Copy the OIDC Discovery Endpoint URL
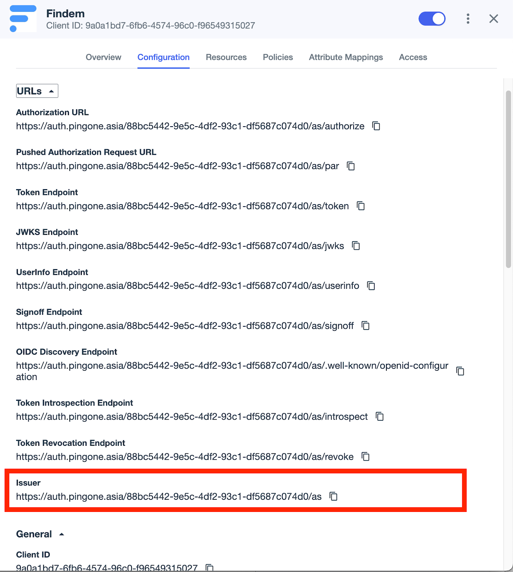The height and width of the screenshot is (572, 513). click(460, 371)
